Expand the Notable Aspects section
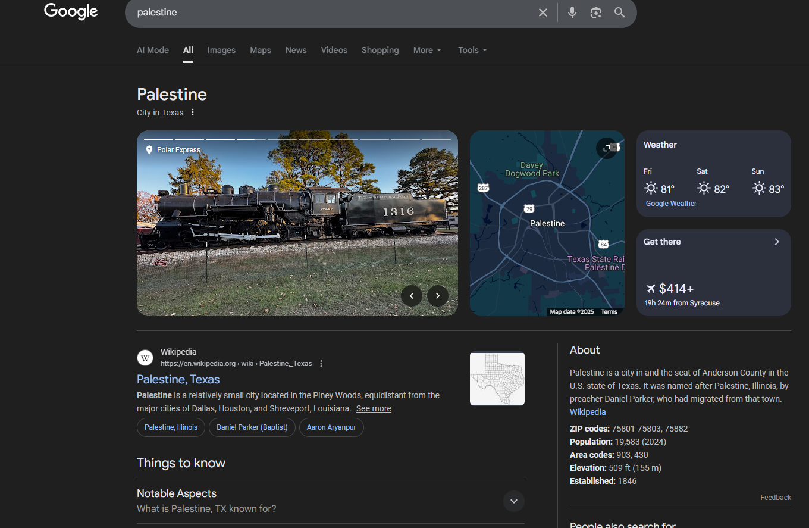This screenshot has width=809, height=528. [513, 501]
